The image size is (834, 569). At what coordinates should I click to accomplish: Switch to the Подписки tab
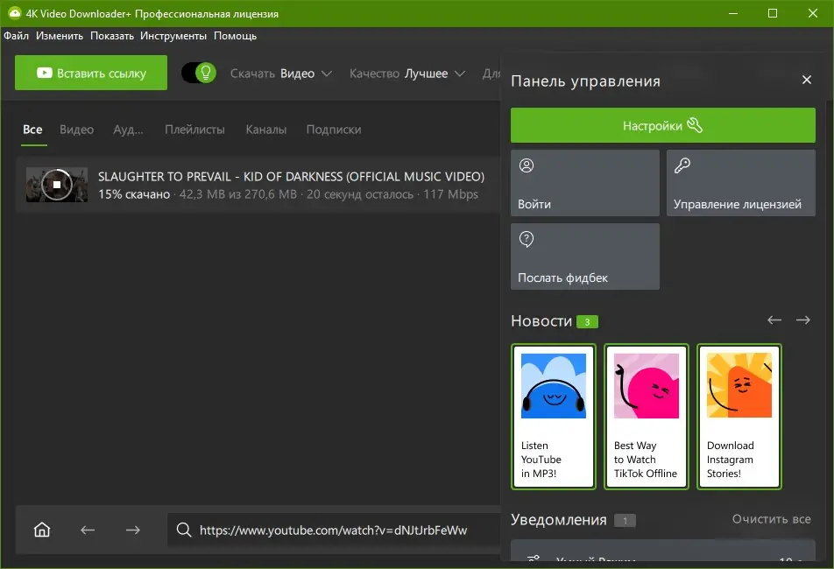[334, 130]
